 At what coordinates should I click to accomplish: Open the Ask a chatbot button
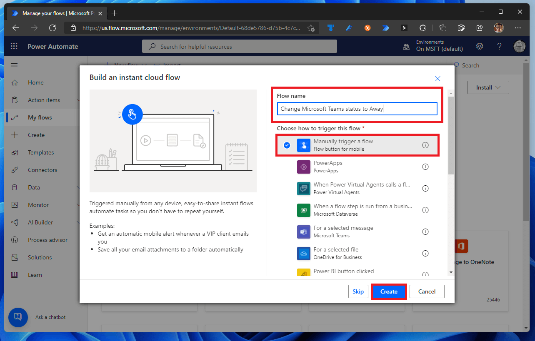coord(18,317)
